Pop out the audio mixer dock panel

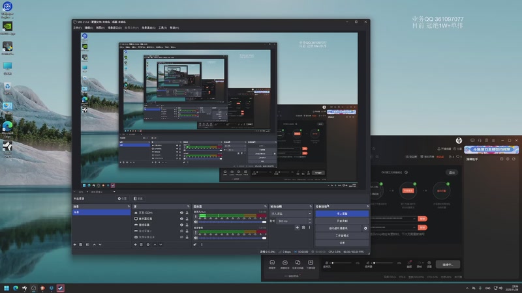266,206
